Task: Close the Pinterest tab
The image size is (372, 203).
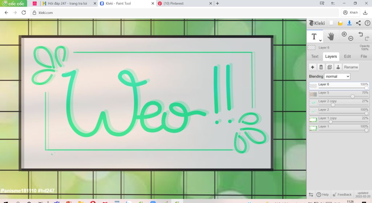Action: (210, 3)
